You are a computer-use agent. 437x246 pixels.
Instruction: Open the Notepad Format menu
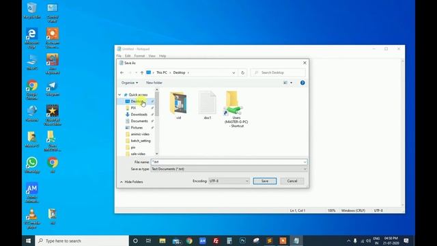click(x=139, y=56)
